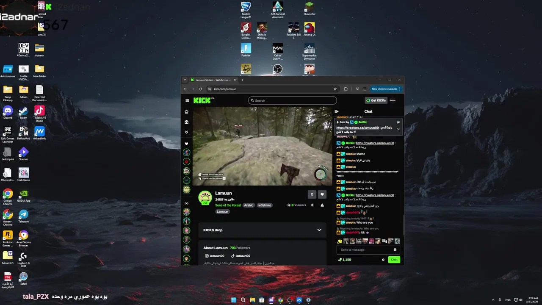The height and width of the screenshot is (305, 542).
Task: Open Windows Start menu
Action: [x=234, y=300]
